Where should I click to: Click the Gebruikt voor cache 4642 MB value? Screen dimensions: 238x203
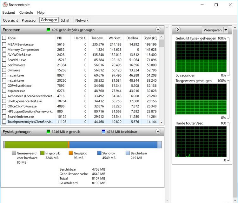pyautogui.click(x=98, y=174)
